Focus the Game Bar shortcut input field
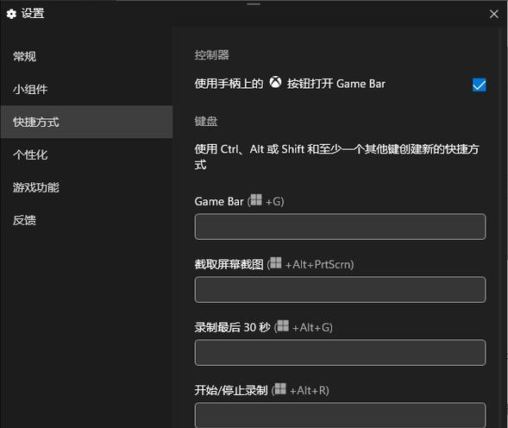The image size is (508, 428). (340, 227)
